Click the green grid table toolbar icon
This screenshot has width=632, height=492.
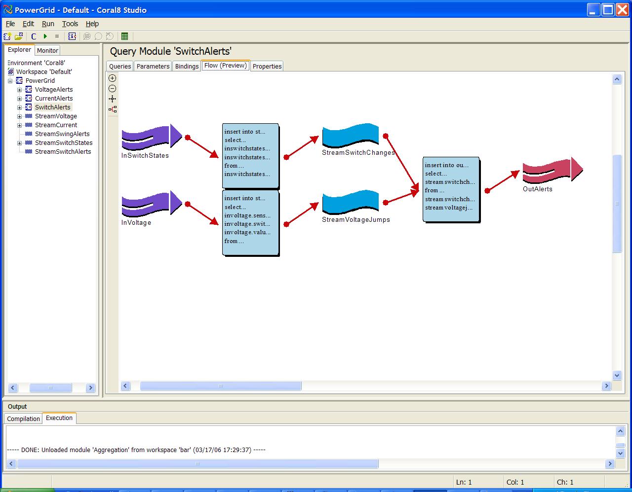(x=124, y=36)
